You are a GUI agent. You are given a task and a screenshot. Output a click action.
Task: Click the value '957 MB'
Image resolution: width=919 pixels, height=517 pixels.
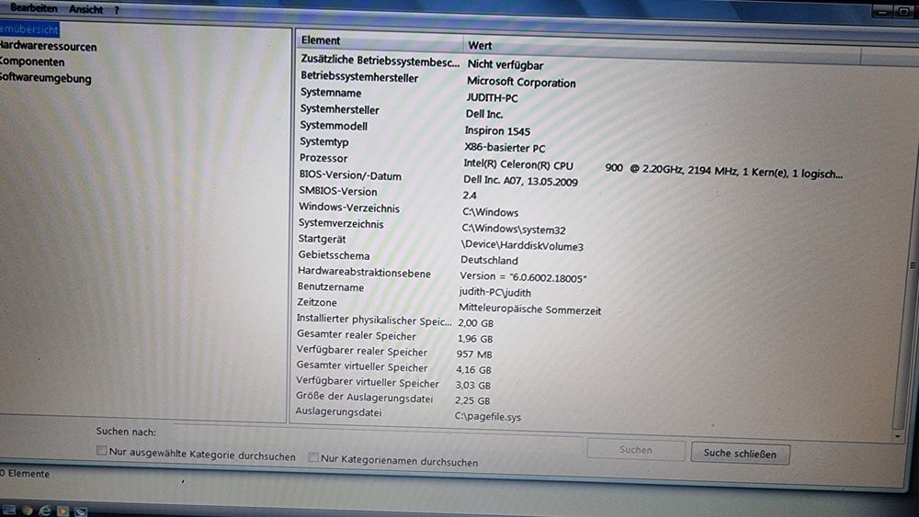(x=474, y=354)
